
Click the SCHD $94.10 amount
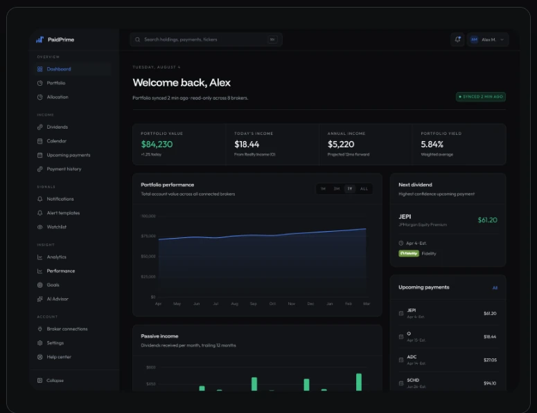(490, 383)
